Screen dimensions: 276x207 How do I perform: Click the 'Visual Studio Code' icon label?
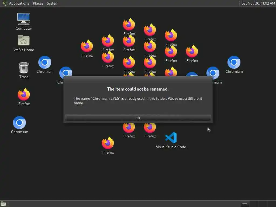(x=171, y=147)
